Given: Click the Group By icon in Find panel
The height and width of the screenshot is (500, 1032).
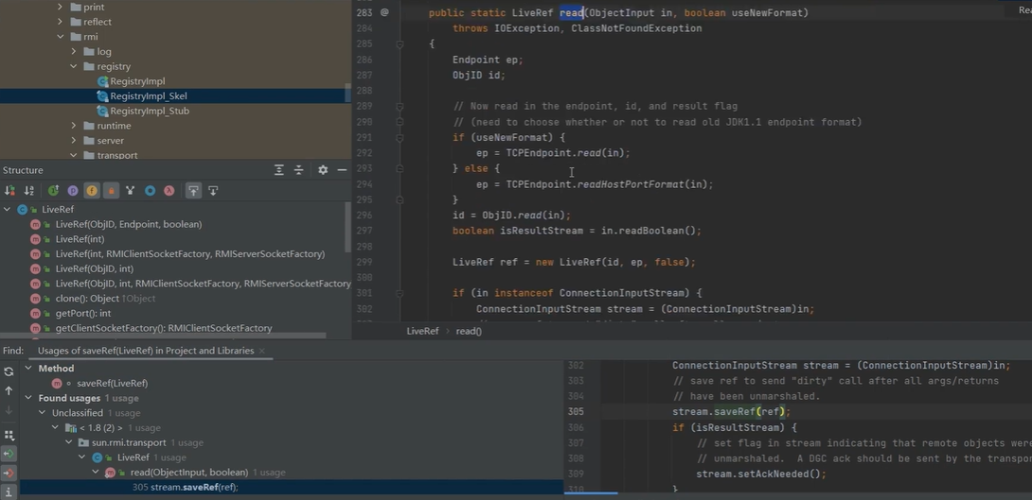Looking at the screenshot, I should pyautogui.click(x=9, y=436).
